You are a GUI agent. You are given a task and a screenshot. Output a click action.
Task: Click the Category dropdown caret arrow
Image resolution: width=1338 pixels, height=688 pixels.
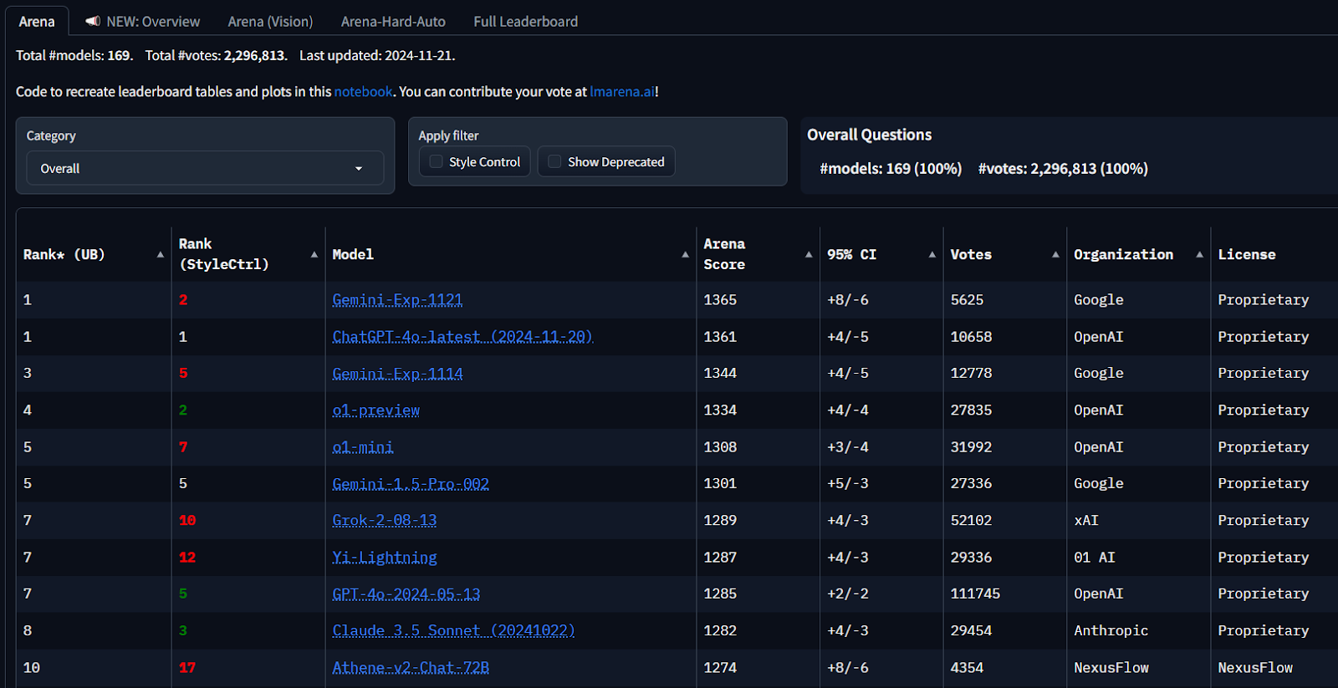pyautogui.click(x=359, y=169)
